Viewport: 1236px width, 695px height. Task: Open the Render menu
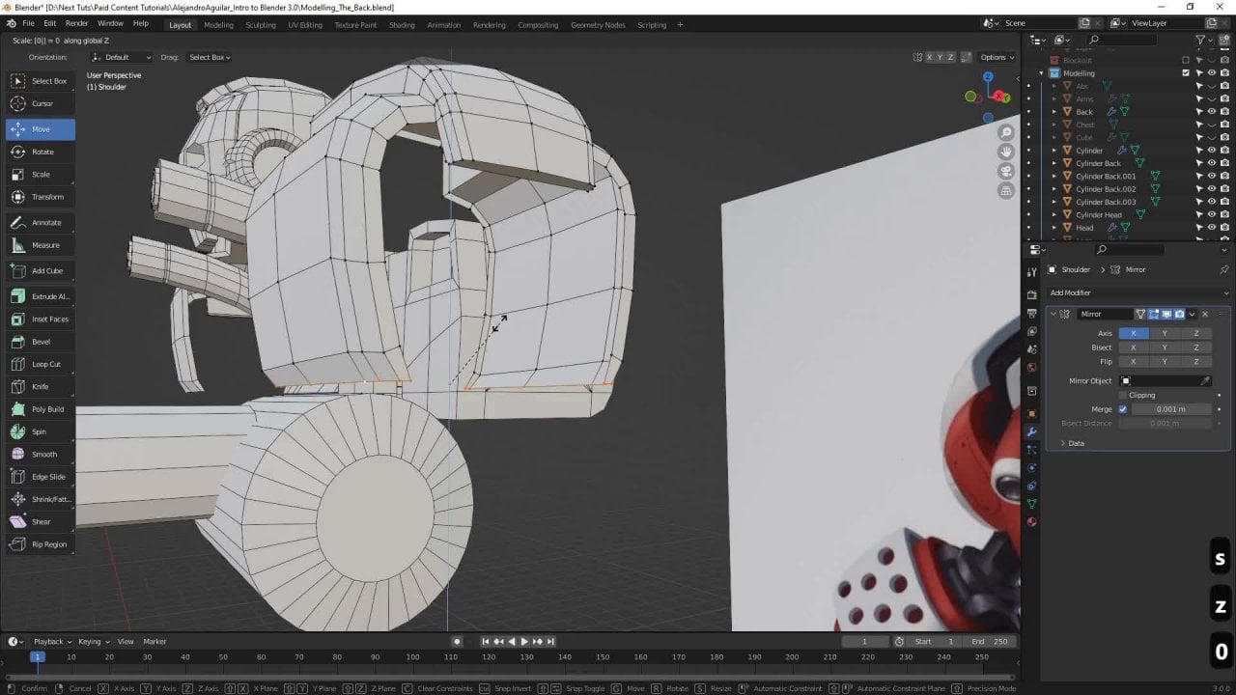click(x=76, y=23)
